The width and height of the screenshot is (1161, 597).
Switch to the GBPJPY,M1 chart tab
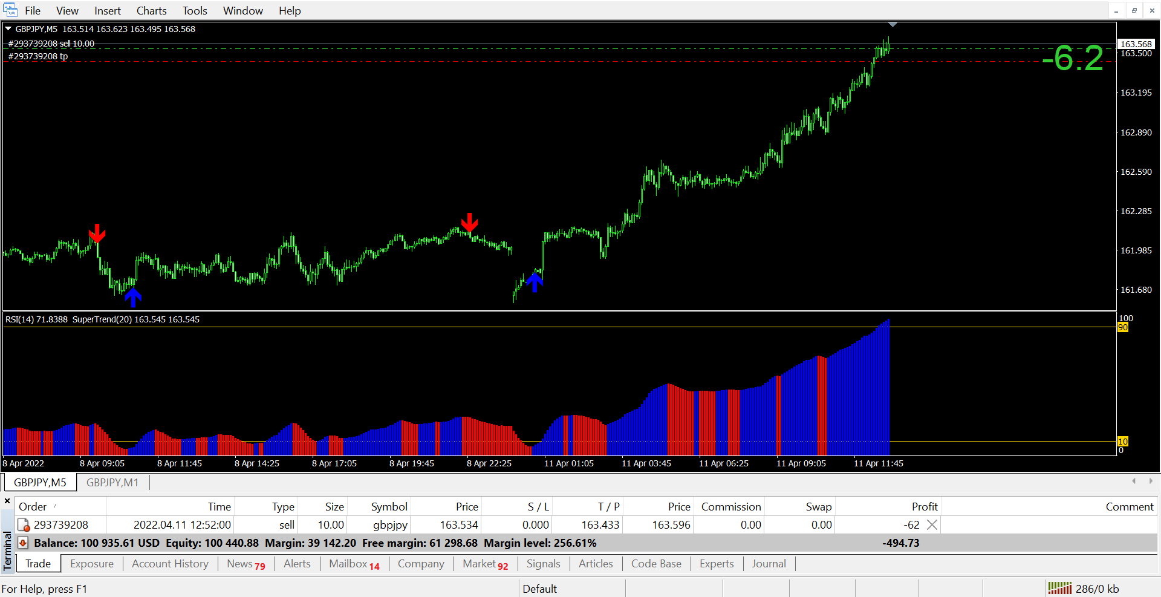pos(112,483)
